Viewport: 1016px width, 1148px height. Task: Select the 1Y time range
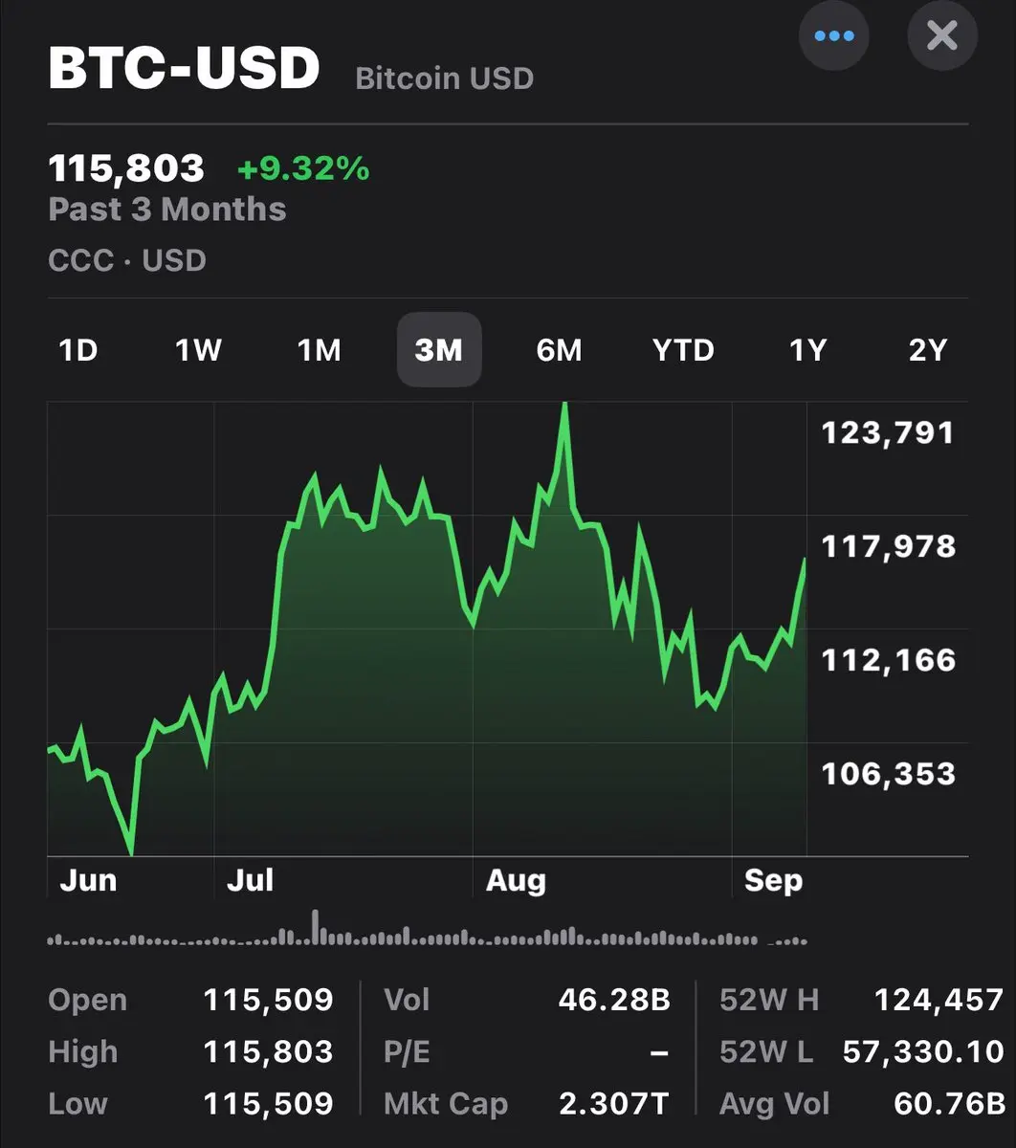(x=807, y=350)
